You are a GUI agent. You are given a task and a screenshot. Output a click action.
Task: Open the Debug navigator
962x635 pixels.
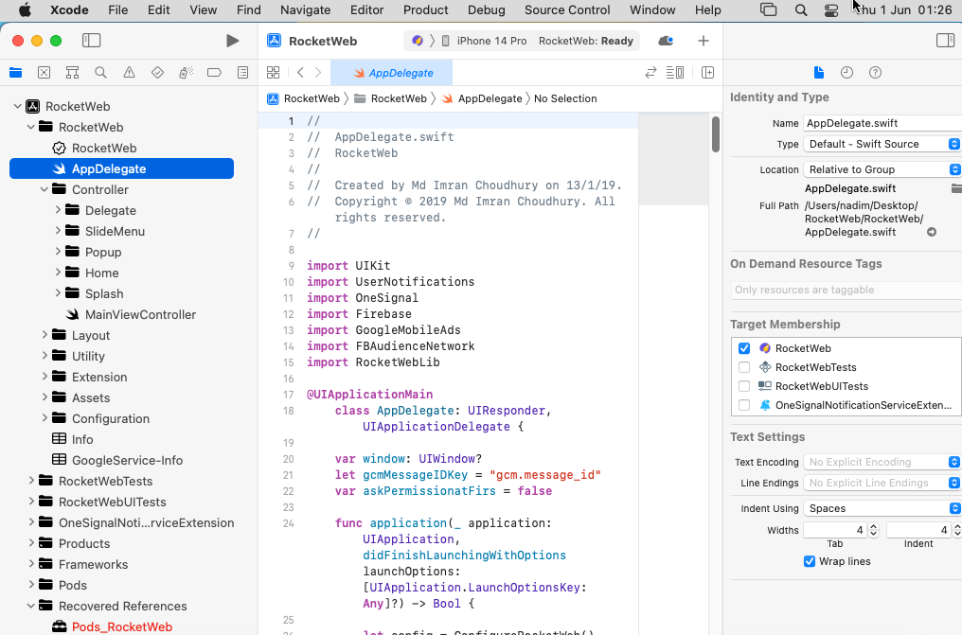click(x=186, y=72)
